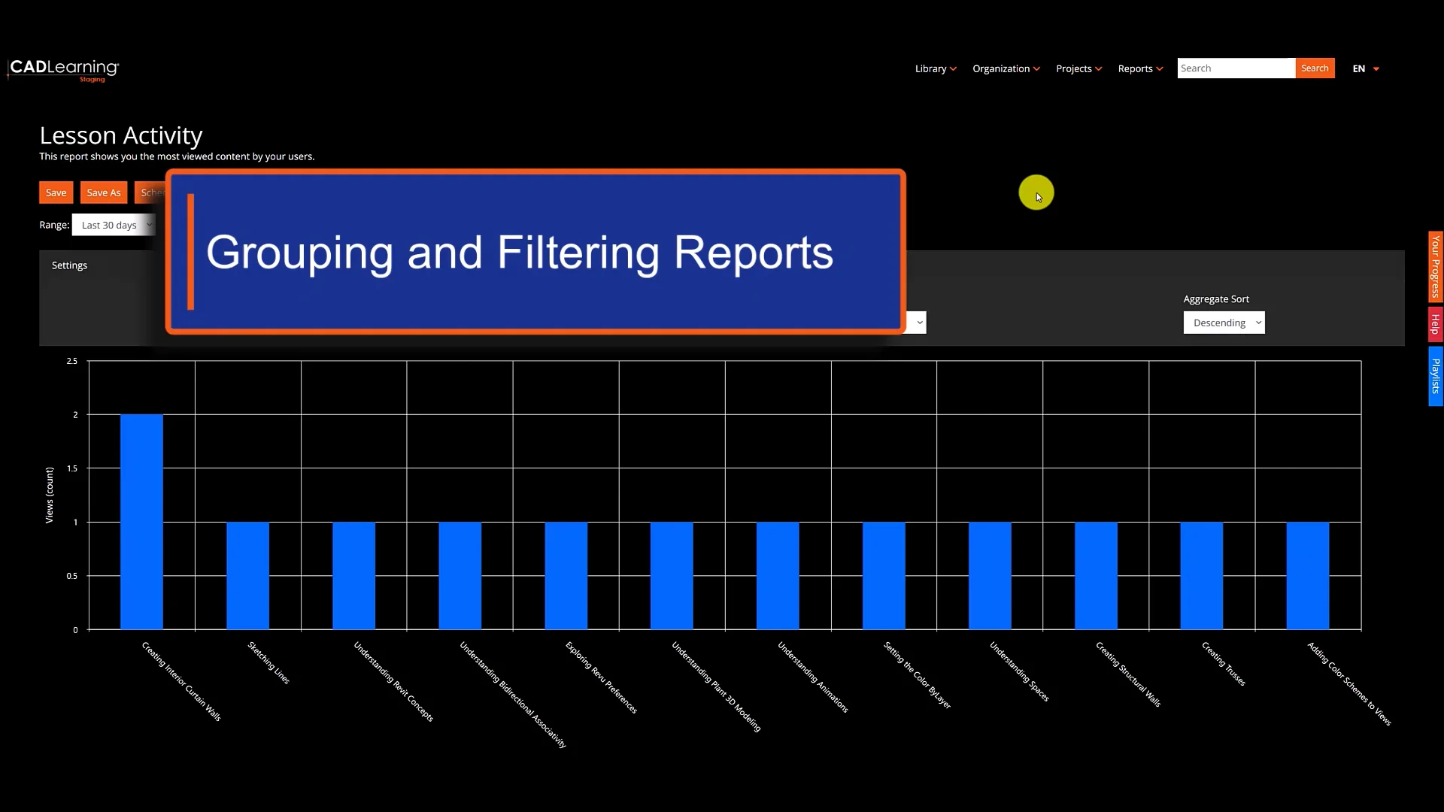Open the Your Progress side tab
The width and height of the screenshot is (1444, 812).
pyautogui.click(x=1436, y=266)
